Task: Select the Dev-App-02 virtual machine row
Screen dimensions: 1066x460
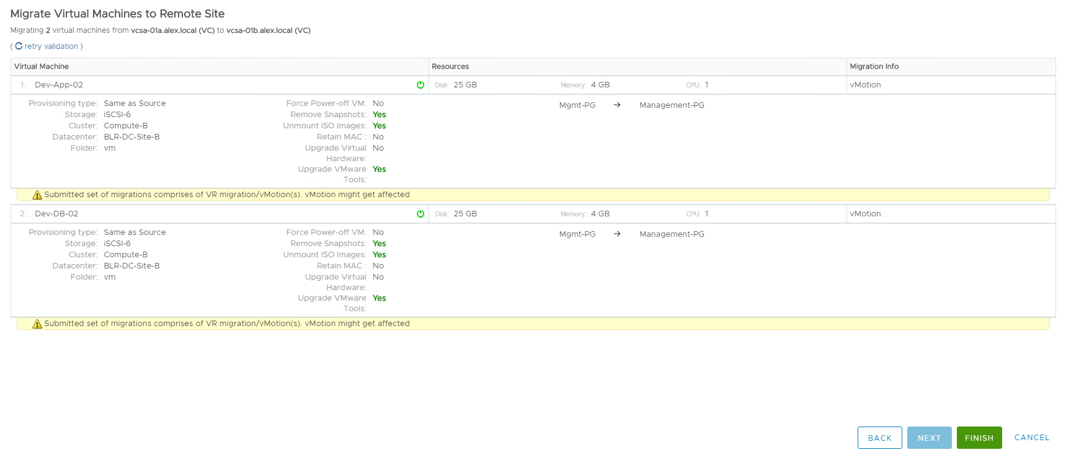Action: (59, 85)
